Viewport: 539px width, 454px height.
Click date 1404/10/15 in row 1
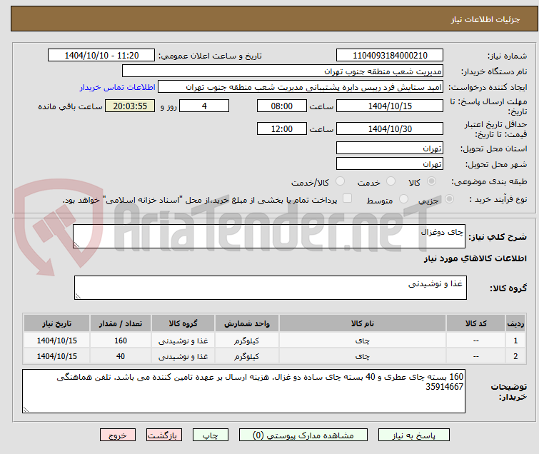point(56,340)
